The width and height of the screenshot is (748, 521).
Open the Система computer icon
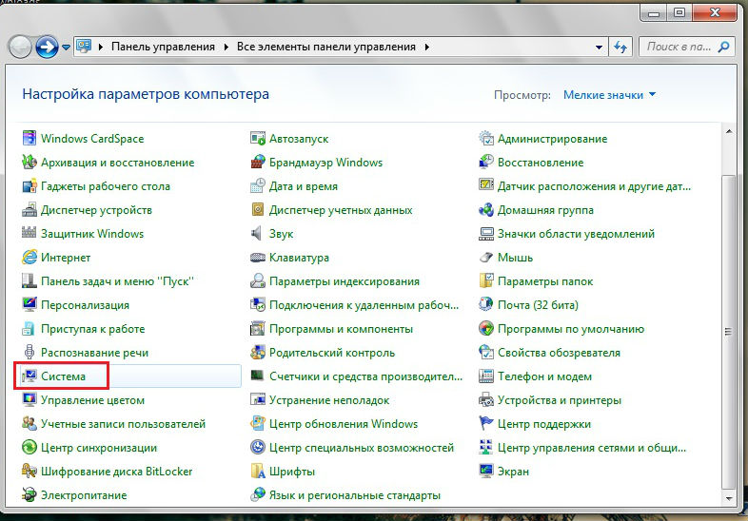tap(30, 376)
